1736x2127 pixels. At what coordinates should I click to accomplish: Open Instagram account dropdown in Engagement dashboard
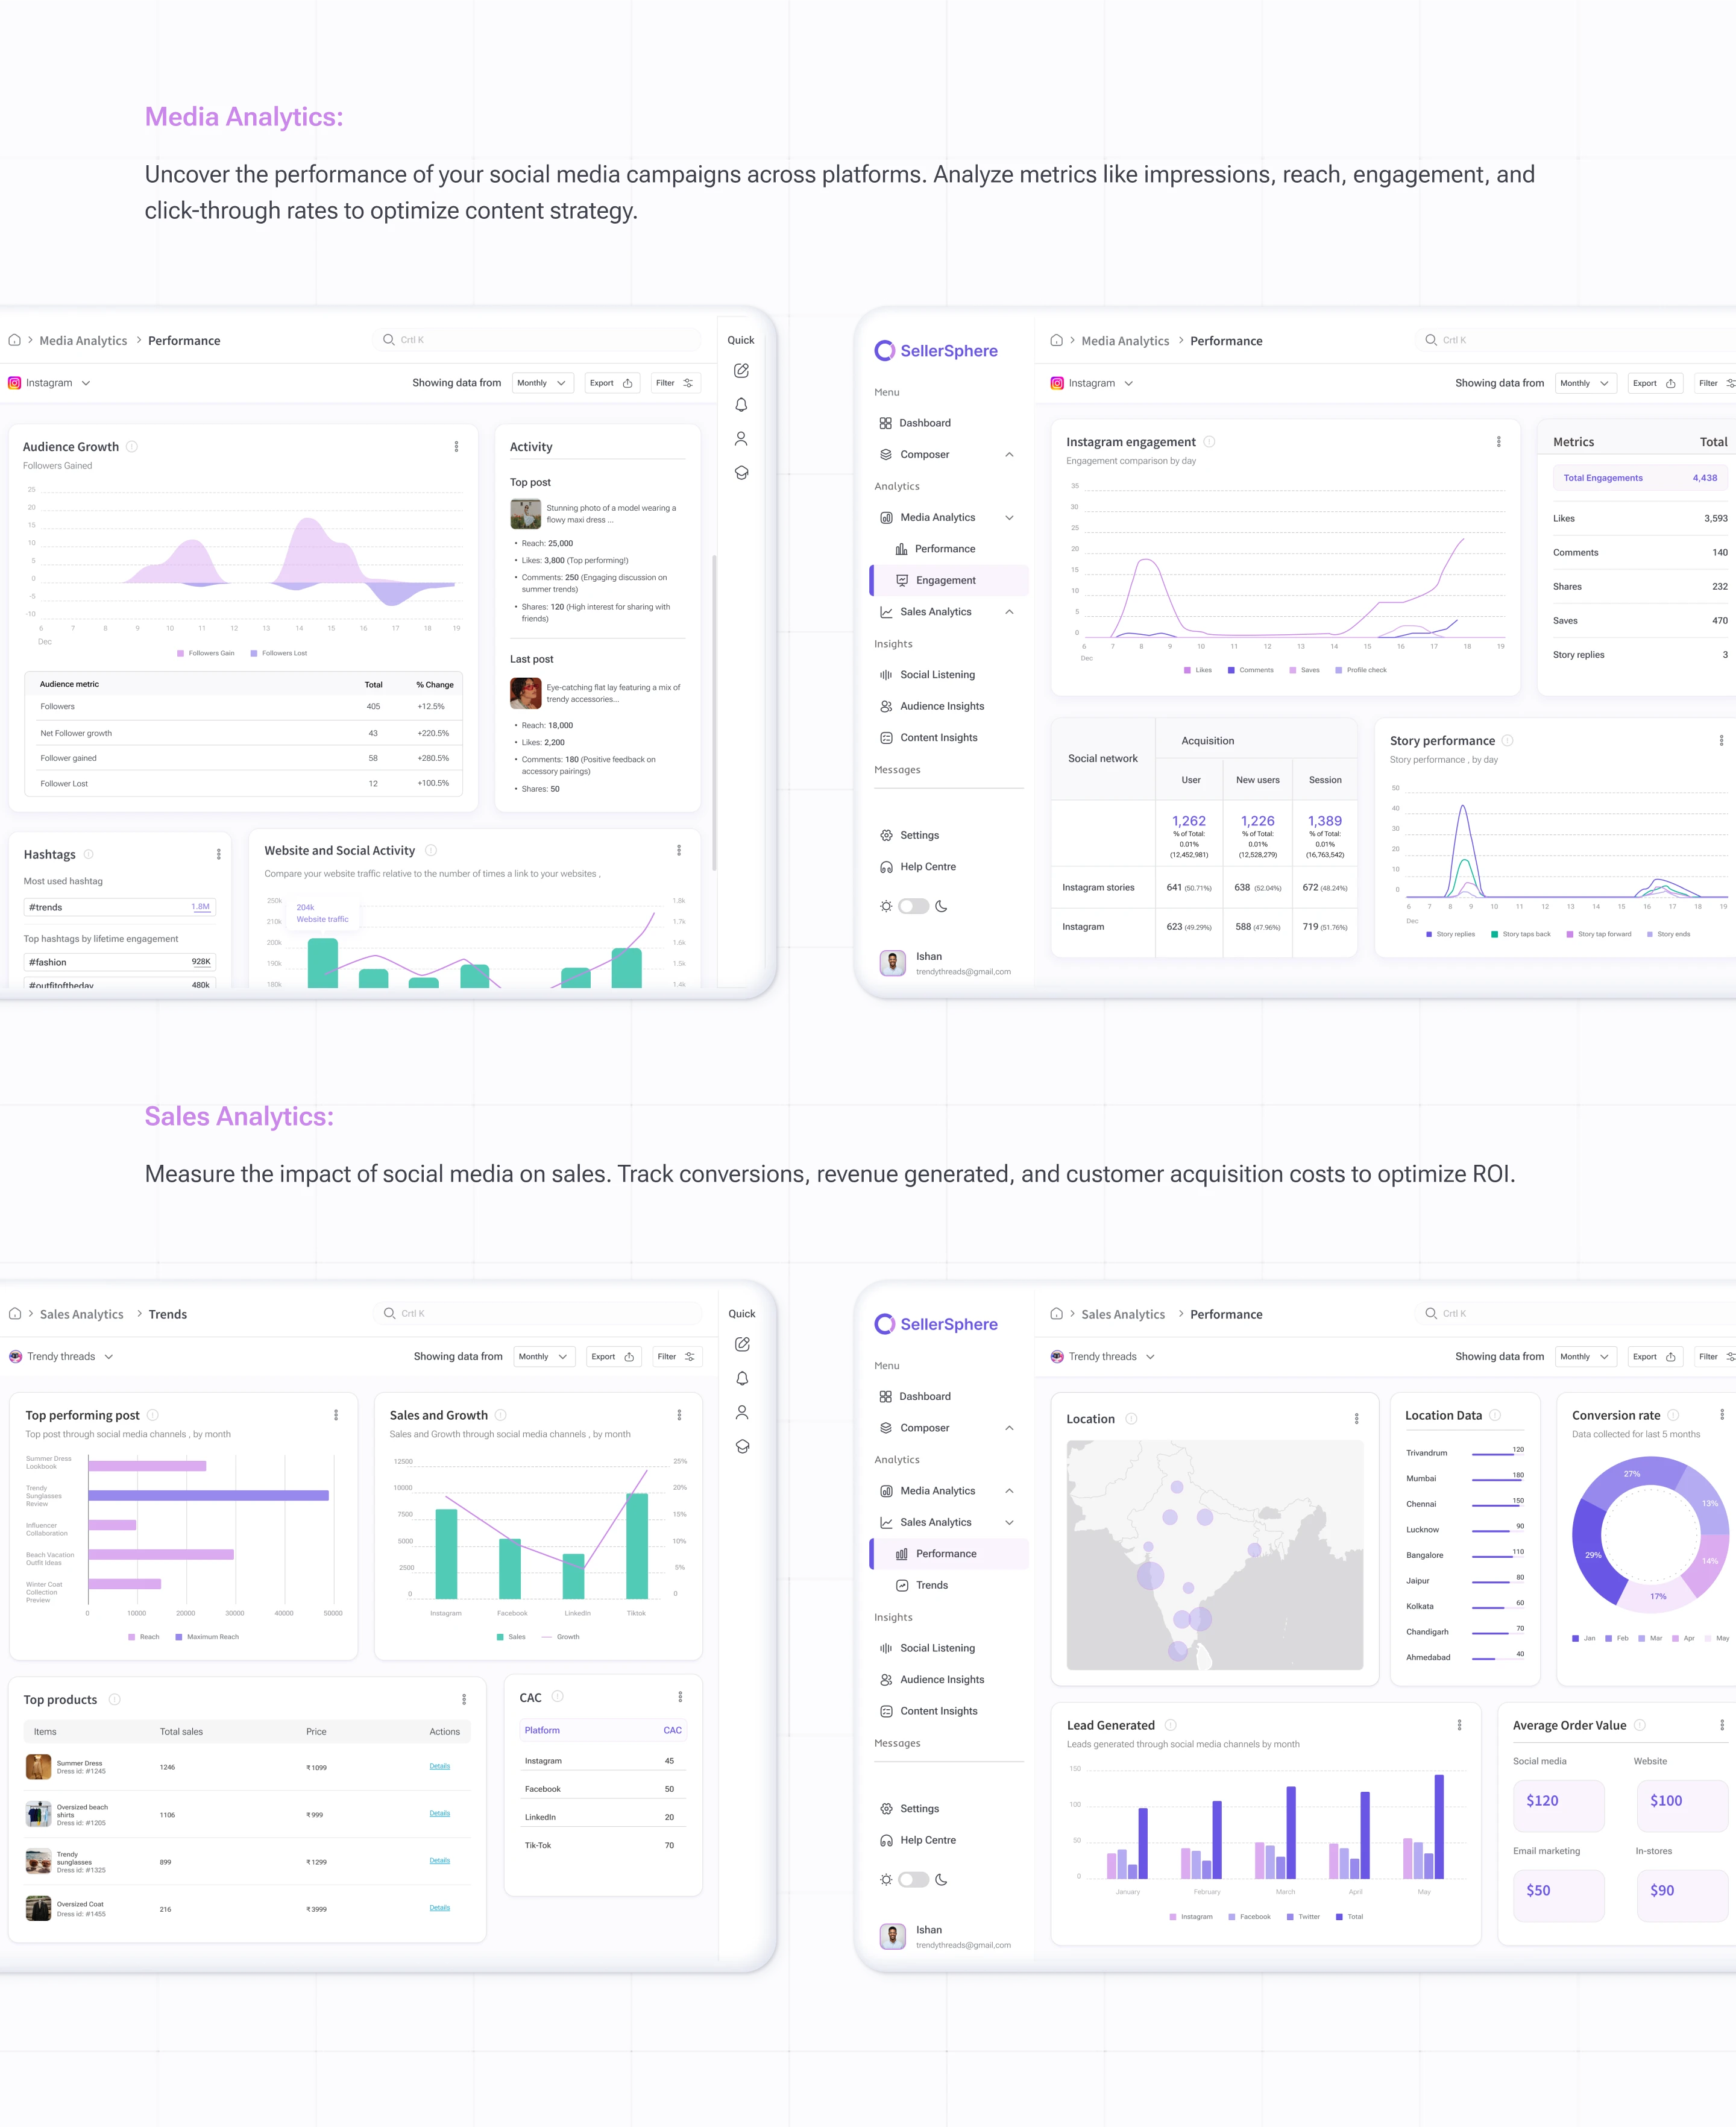1092,383
